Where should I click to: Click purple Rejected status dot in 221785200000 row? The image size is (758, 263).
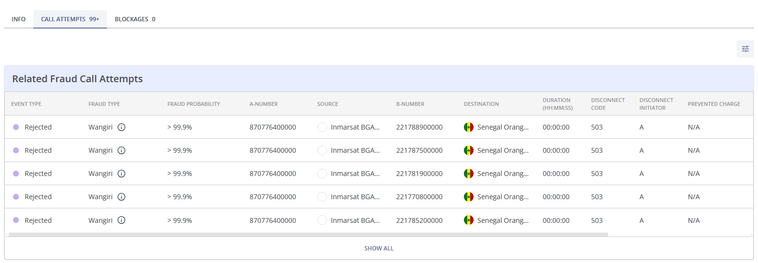[x=16, y=220]
